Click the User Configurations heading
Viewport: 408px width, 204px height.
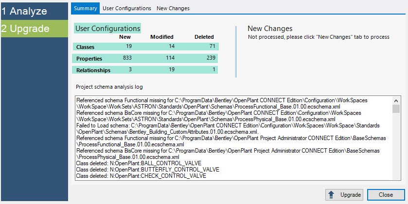pyautogui.click(x=107, y=28)
